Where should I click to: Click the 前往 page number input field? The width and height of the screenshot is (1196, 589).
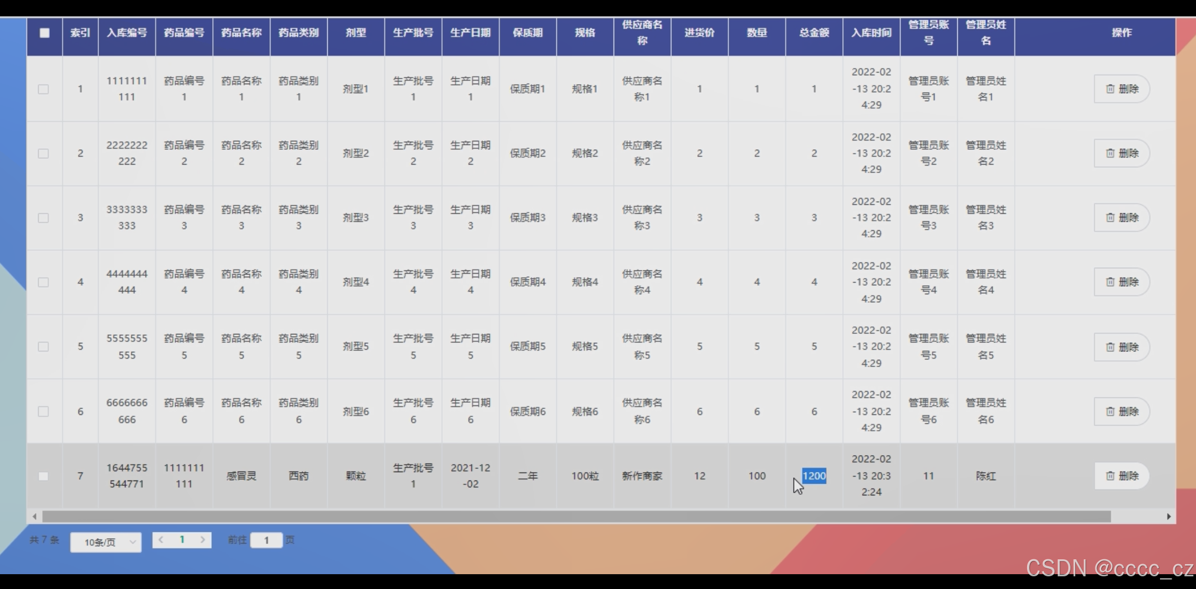[266, 540]
